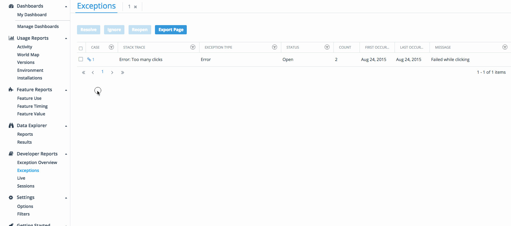The width and height of the screenshot is (511, 226).
Task: Open the Installations report
Action: click(x=30, y=78)
